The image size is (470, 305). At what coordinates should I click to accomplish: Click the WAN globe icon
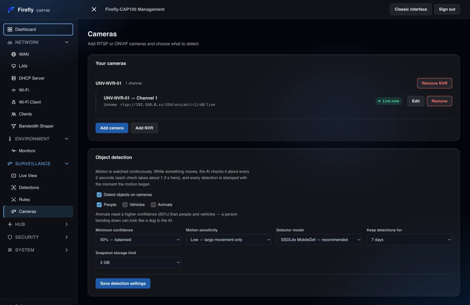pos(14,54)
